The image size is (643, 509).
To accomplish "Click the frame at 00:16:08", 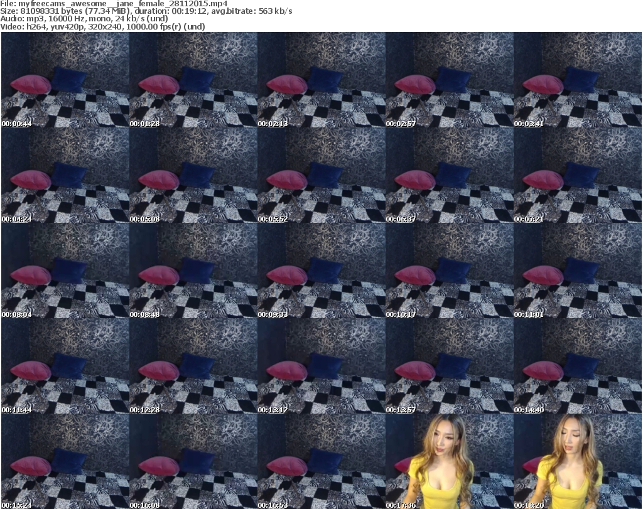I will tap(193, 461).
